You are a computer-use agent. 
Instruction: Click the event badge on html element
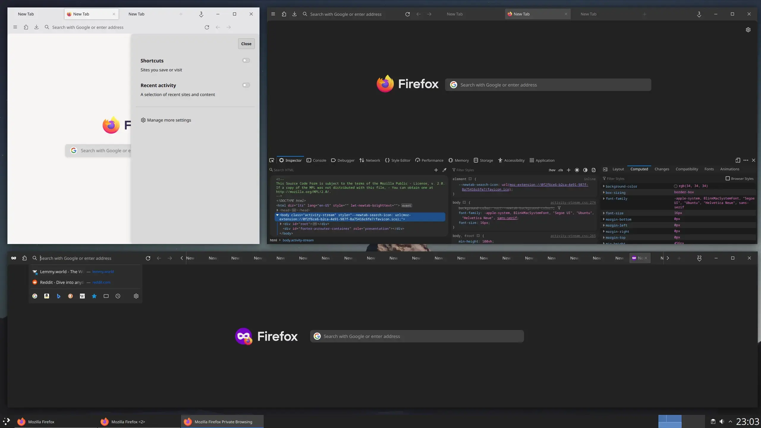point(406,205)
